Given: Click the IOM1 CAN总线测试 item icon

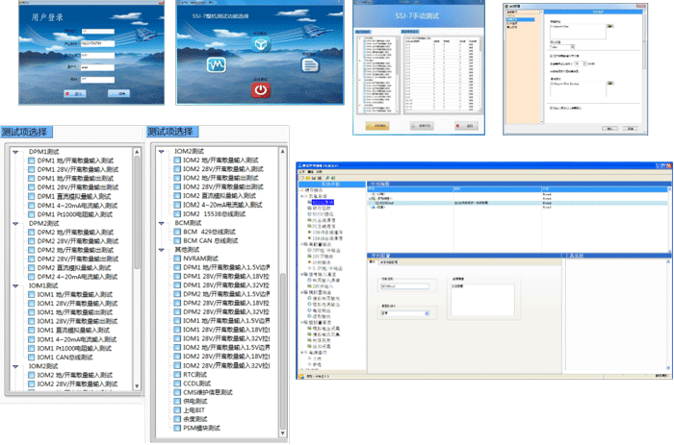Looking at the screenshot, I should pos(32,357).
